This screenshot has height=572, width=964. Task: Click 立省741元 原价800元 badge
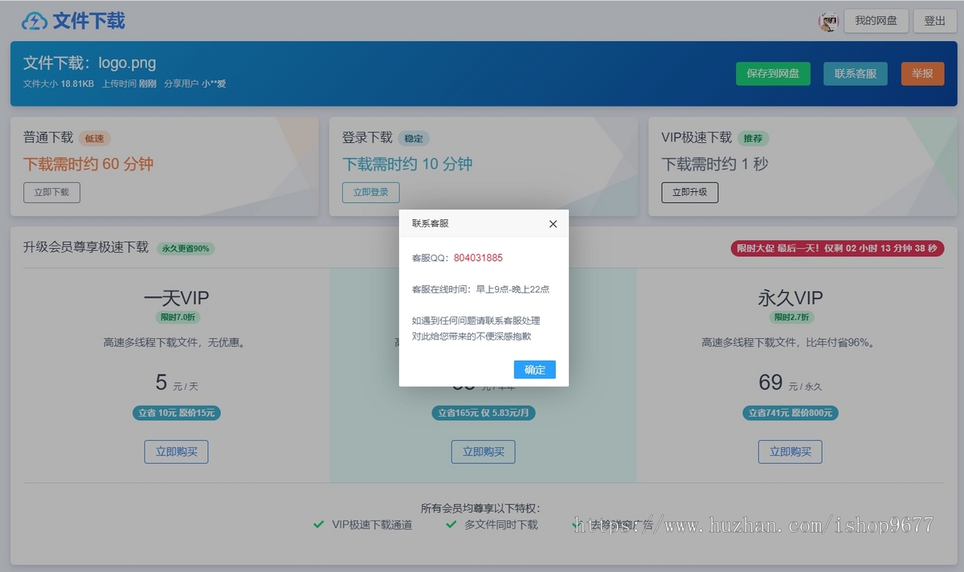coord(790,413)
